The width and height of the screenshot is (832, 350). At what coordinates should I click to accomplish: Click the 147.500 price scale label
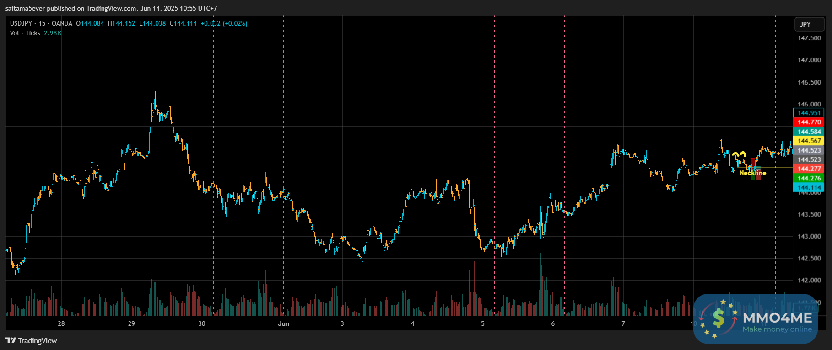809,38
